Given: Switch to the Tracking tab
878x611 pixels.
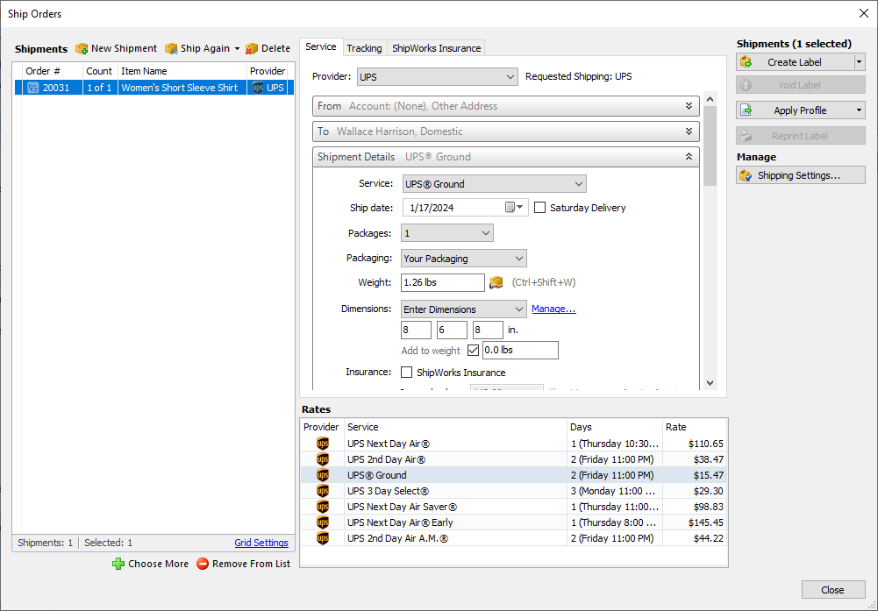Looking at the screenshot, I should pyautogui.click(x=364, y=48).
